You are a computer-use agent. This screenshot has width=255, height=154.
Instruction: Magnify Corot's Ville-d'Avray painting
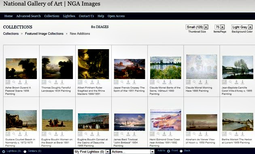click(x=231, y=82)
